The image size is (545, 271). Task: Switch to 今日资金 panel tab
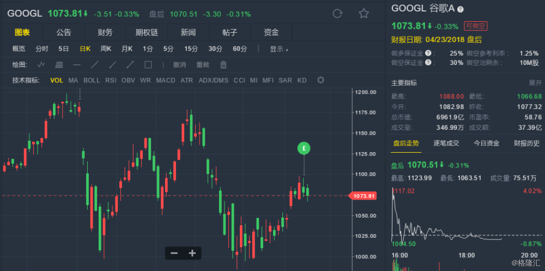486,143
